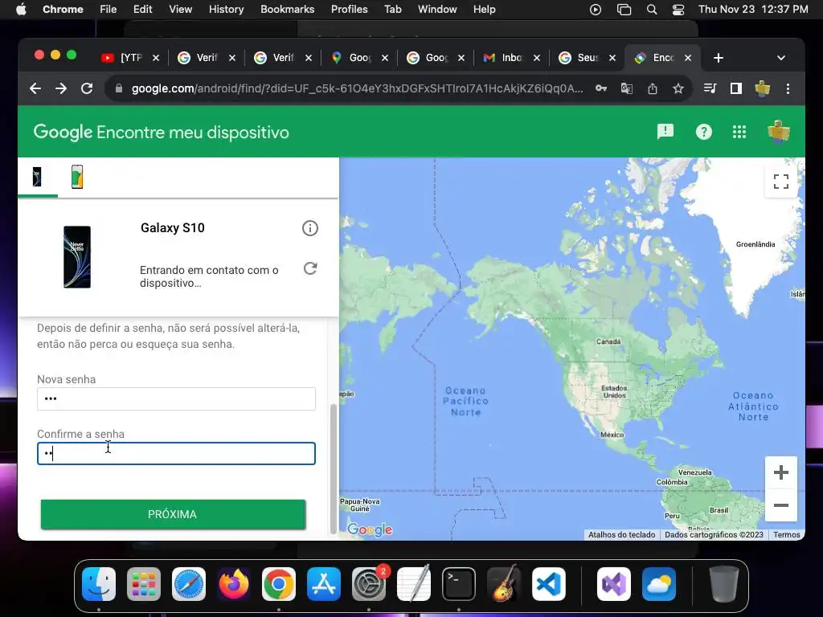Open the translate page icon
The height and width of the screenshot is (617, 823).
tap(627, 88)
